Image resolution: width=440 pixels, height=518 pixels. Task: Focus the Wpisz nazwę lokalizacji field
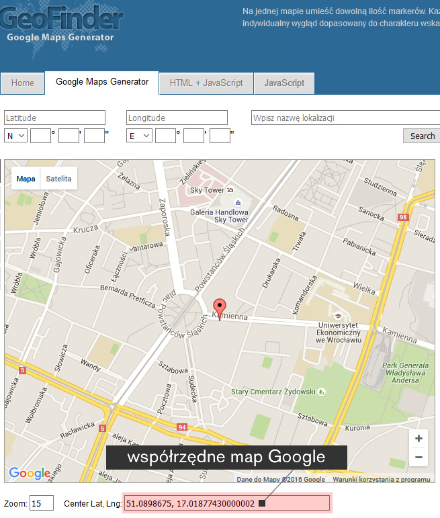[x=346, y=118]
